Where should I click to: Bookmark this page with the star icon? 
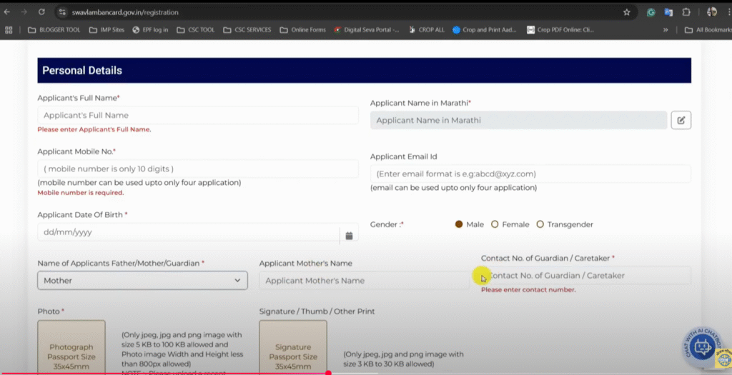point(626,12)
